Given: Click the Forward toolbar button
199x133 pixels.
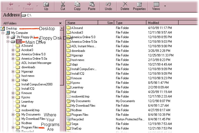Looking at the screenshot, I should point(28,6).
